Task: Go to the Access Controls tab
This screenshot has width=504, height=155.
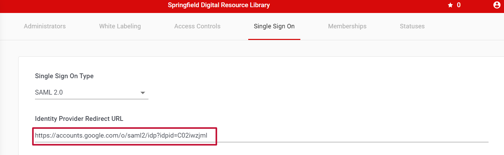Action: pos(197,26)
